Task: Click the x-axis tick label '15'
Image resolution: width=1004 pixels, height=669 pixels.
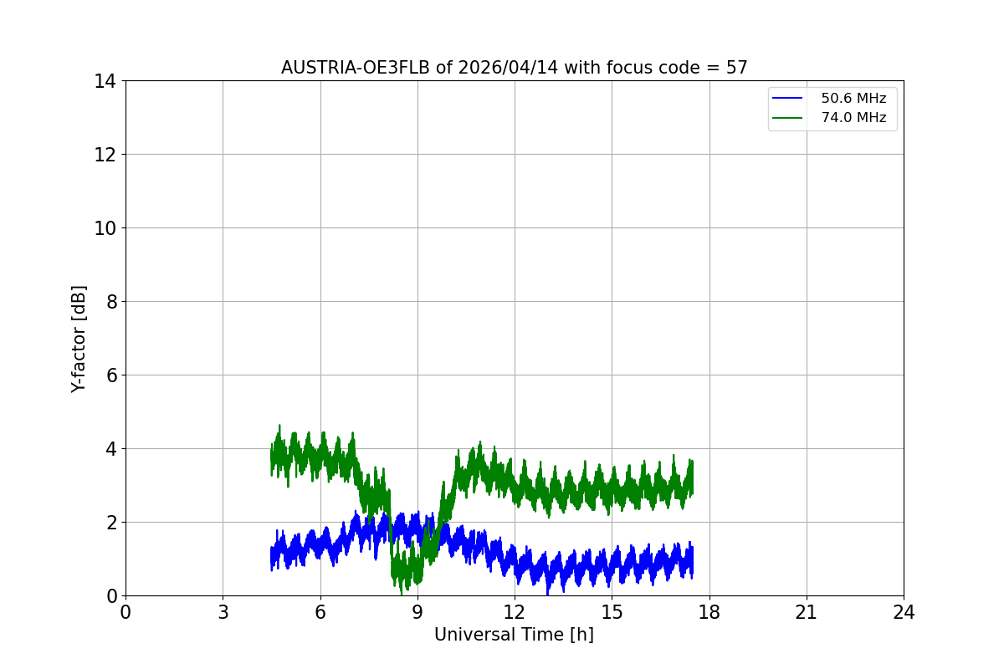Action: tap(612, 612)
